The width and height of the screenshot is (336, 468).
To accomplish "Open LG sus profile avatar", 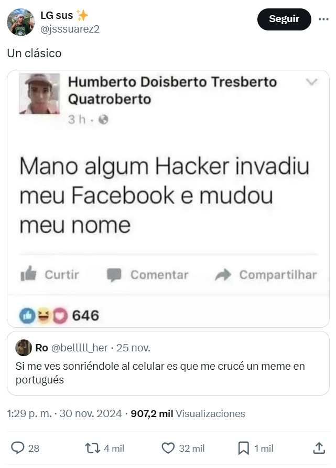I will [21, 22].
